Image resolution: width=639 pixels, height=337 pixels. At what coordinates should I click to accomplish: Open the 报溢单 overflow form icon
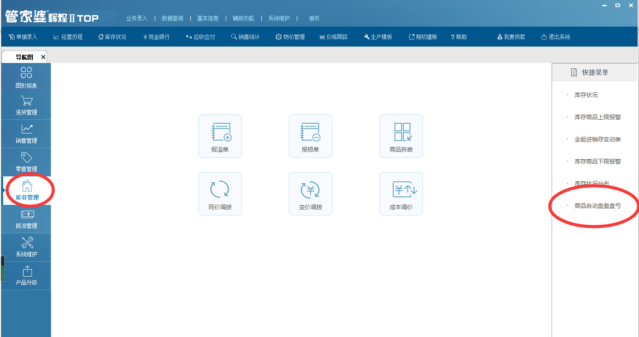220,136
